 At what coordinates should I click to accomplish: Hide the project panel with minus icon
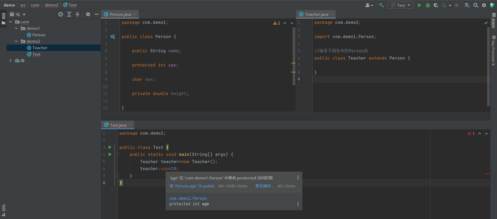tap(97, 14)
